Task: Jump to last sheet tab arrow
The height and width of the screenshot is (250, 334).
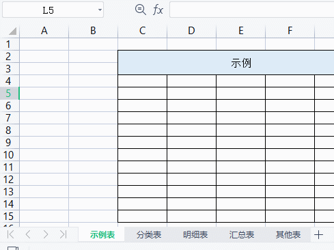Action: tap(63, 234)
